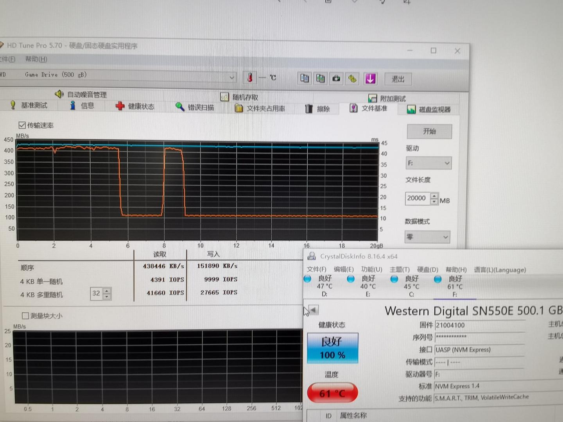Click the 退出 exit button
Screen dimensions: 563x422
point(398,79)
